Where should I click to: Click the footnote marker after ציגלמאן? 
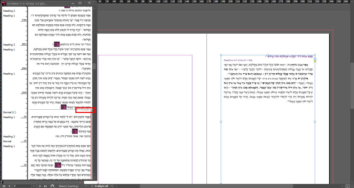57,44
